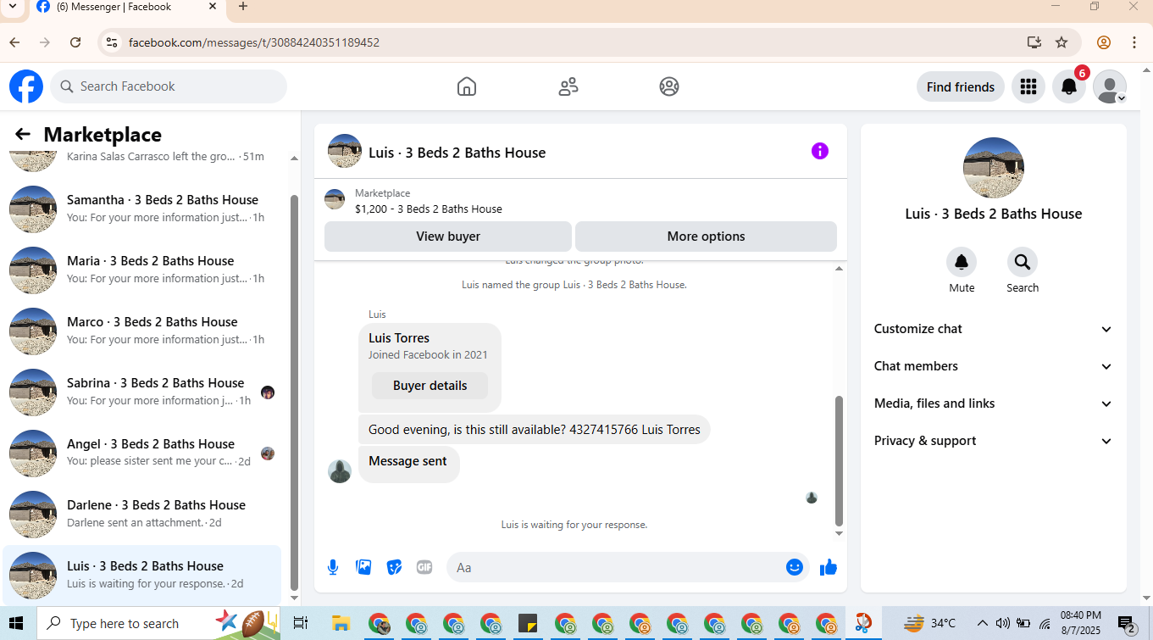Expand the Customize chat section
Screen dimensions: 1153x640
pos(993,329)
